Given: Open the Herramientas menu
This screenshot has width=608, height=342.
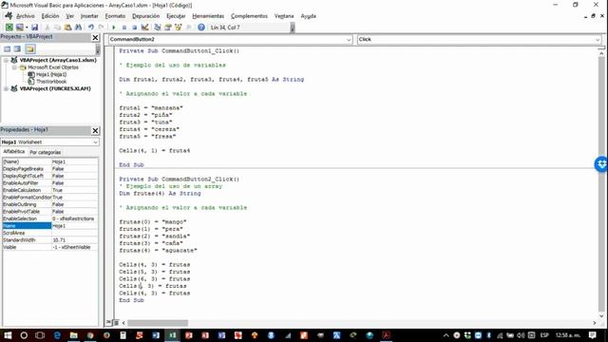Looking at the screenshot, I should click(x=208, y=16).
